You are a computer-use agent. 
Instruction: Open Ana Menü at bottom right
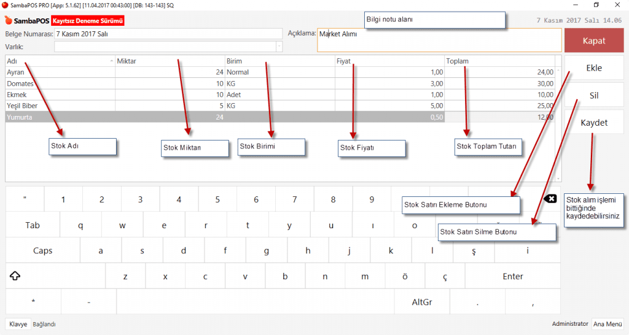pos(608,324)
